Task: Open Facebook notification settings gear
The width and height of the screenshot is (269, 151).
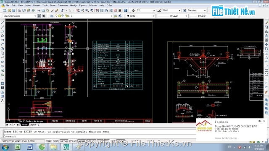Action: [260, 121]
